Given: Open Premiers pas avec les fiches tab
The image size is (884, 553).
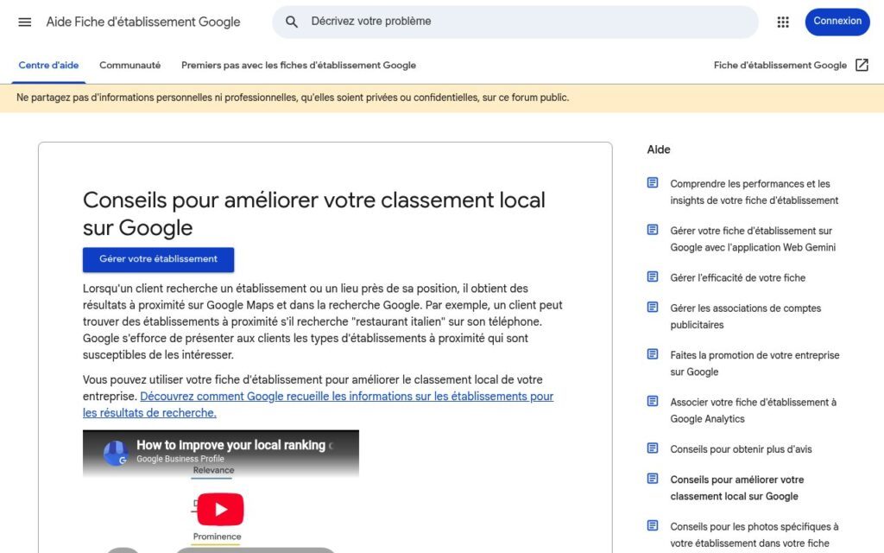Looking at the screenshot, I should tap(298, 66).
